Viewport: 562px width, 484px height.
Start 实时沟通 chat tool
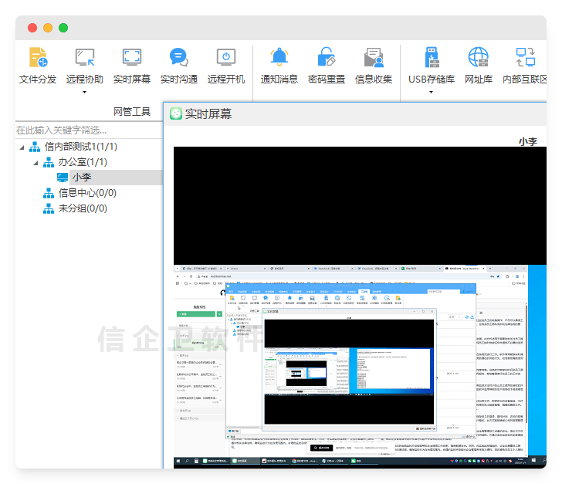point(179,58)
